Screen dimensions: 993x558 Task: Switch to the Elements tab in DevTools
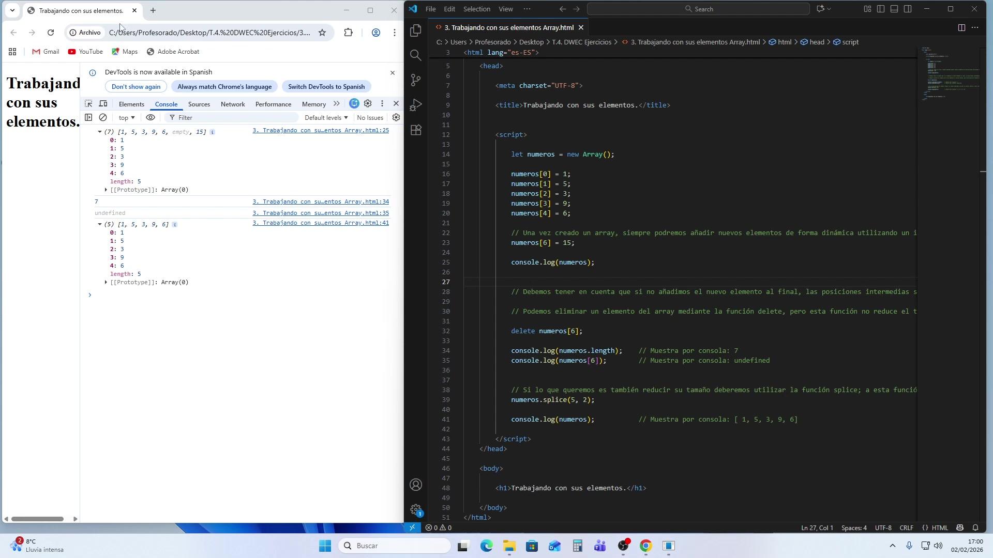[131, 104]
